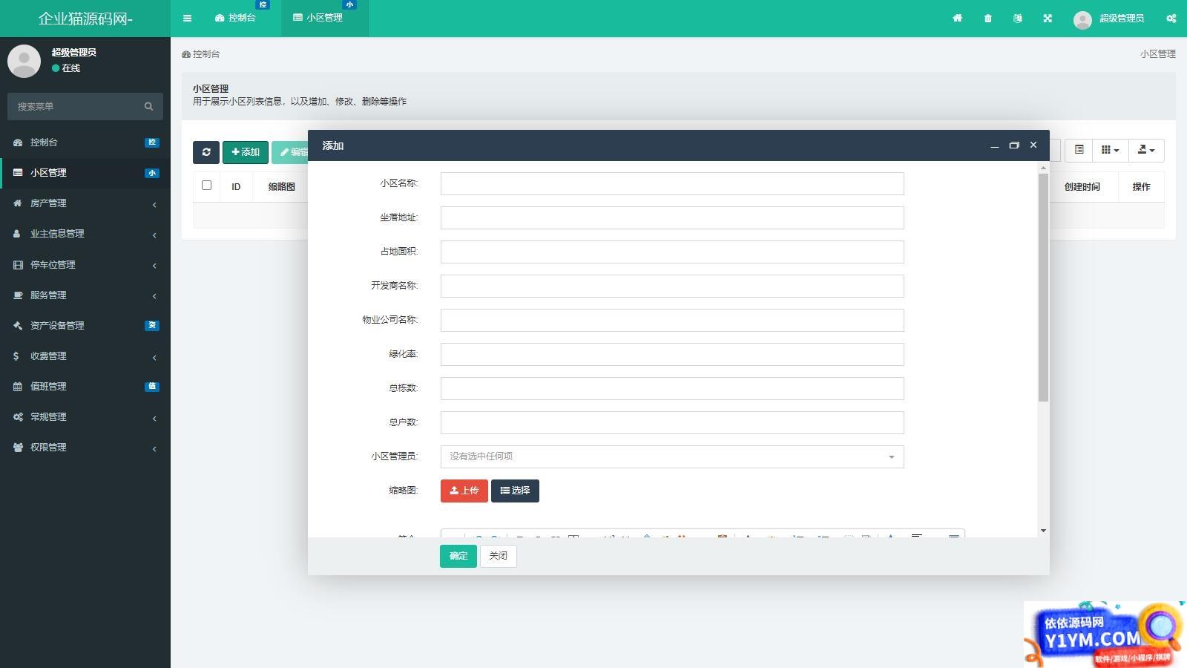The height and width of the screenshot is (668, 1187).
Task: Expand 房产管理 menu in sidebar
Action: pyautogui.click(x=85, y=203)
